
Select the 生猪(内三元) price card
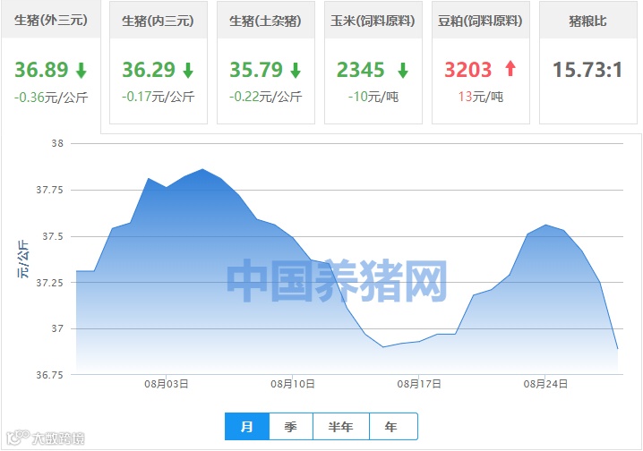click(x=159, y=63)
